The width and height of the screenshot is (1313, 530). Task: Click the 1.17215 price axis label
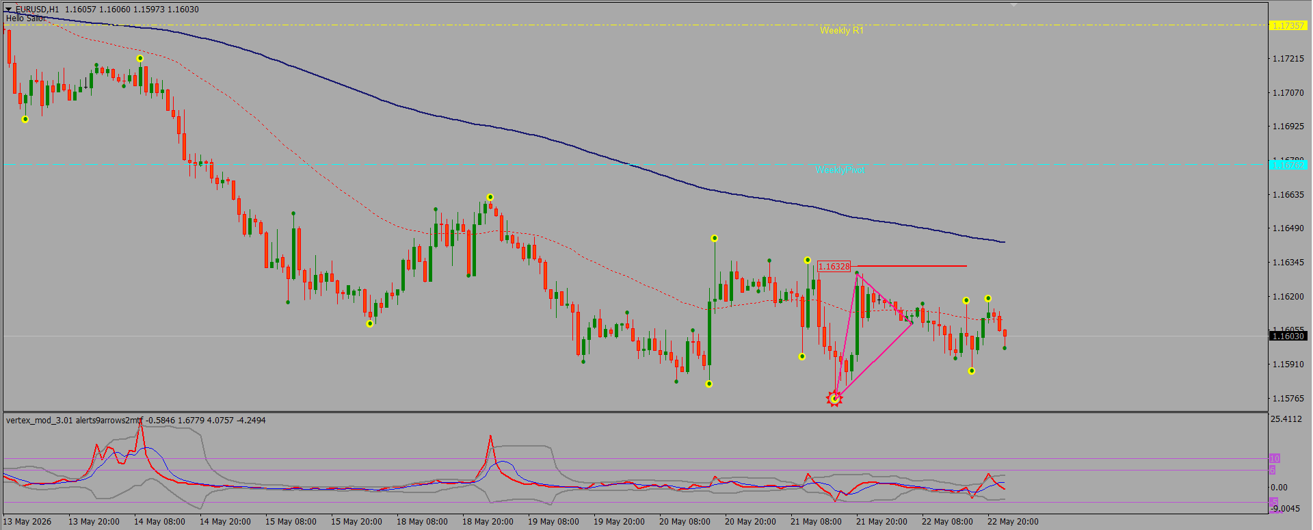1288,59
